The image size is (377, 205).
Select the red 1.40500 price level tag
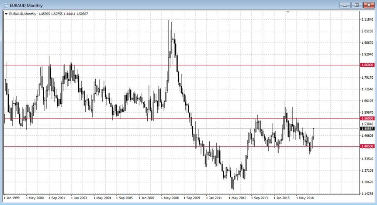click(x=367, y=146)
